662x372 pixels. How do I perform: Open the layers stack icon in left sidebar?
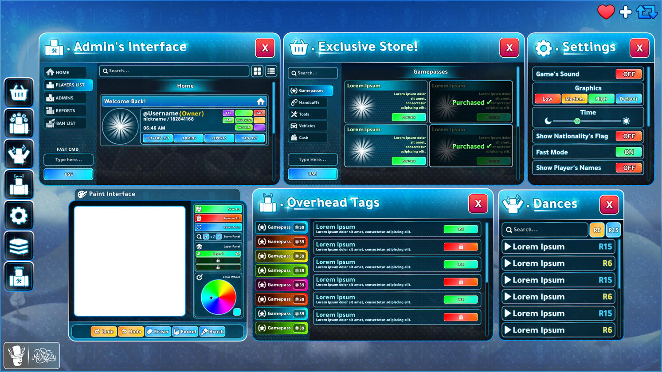(x=19, y=246)
